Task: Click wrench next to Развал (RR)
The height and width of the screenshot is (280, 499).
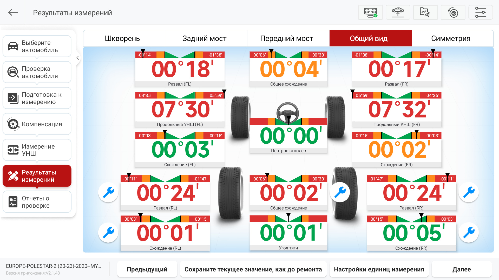Action: coord(469,192)
